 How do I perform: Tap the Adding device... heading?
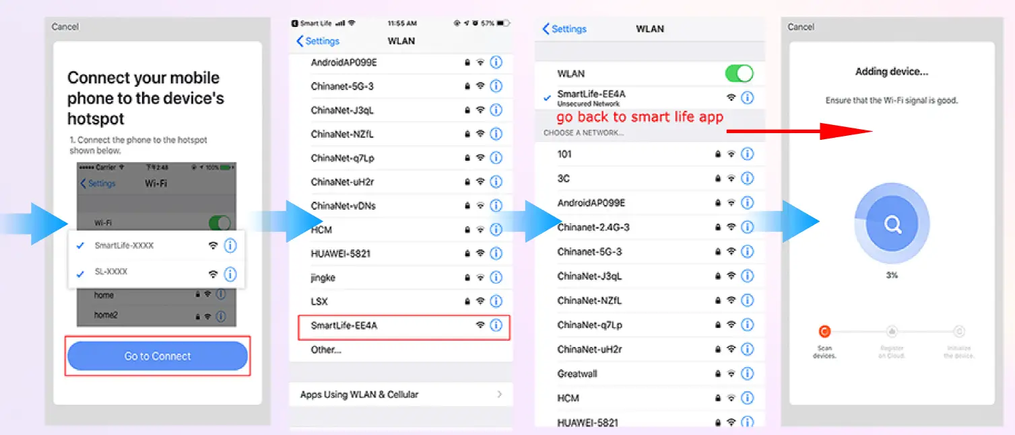(x=892, y=72)
